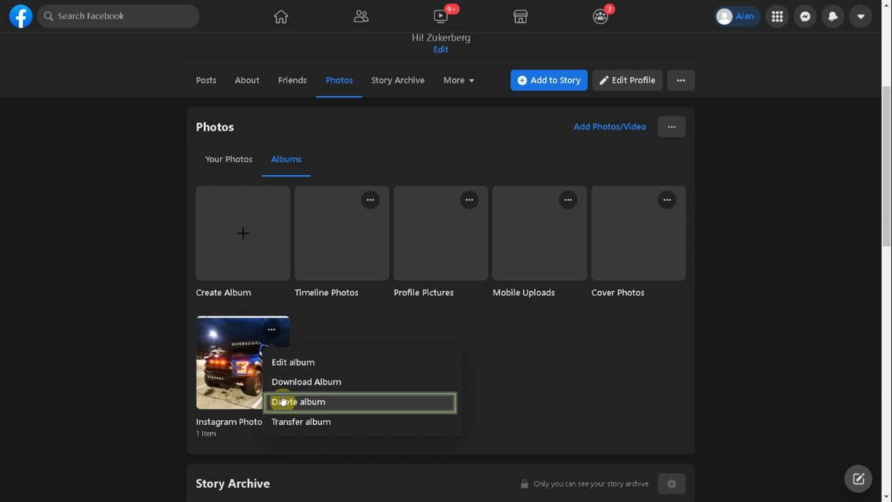Open the Friends icon in top bar
Screen dimensions: 892x502
pos(361,16)
